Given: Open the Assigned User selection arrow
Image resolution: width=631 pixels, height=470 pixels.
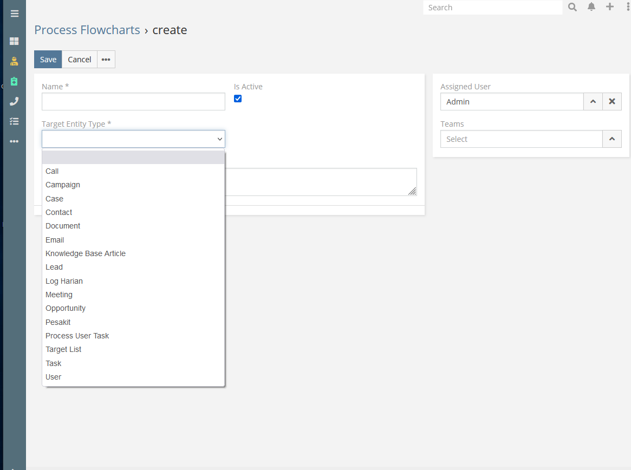Looking at the screenshot, I should (x=593, y=102).
